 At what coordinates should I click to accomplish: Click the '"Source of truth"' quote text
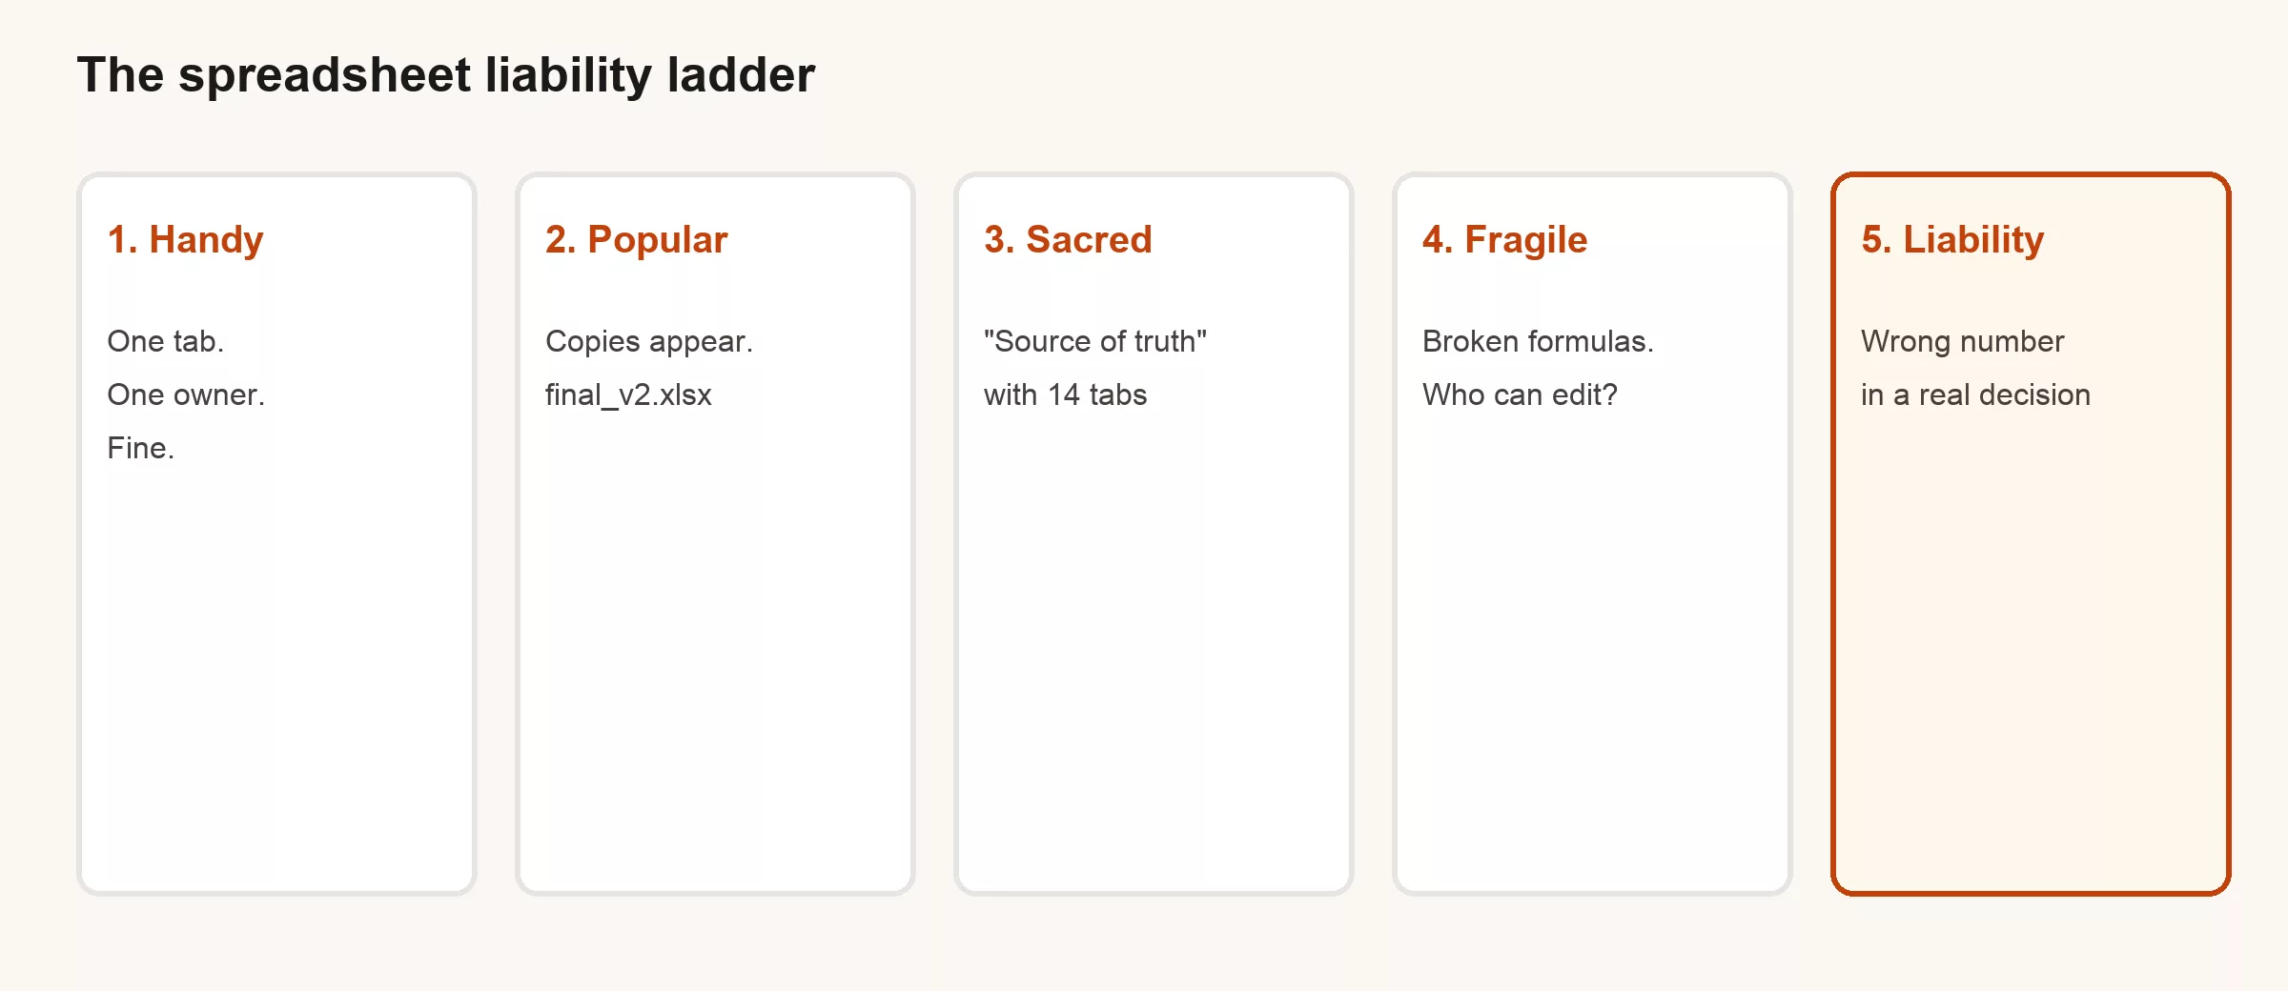pyautogui.click(x=1094, y=341)
